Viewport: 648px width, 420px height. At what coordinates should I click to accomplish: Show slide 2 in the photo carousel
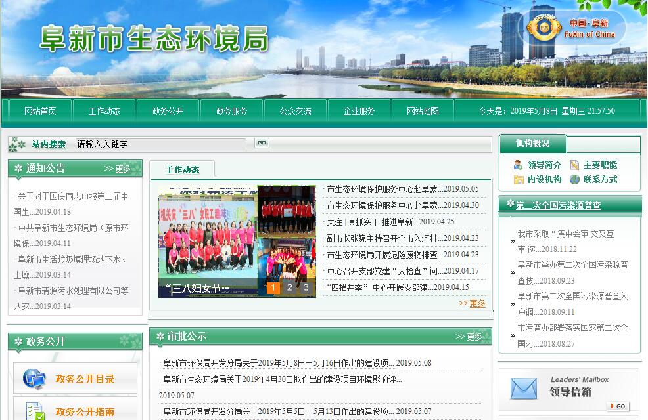[290, 287]
